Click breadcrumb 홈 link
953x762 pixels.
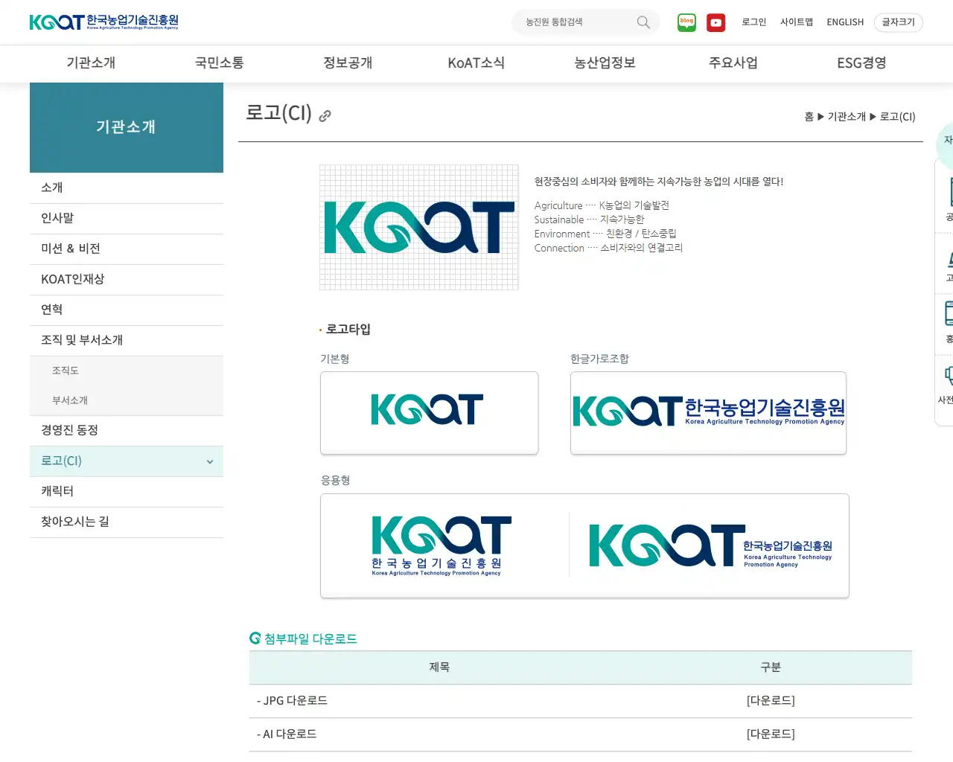click(809, 117)
